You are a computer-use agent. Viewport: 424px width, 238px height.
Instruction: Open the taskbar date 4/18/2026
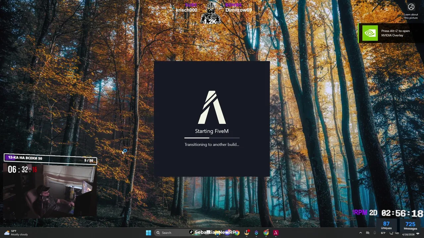(x=408, y=235)
